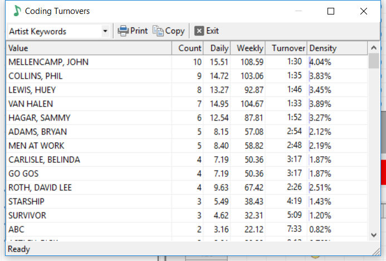Select the ADAMS, BRYAN row

[x=187, y=132]
